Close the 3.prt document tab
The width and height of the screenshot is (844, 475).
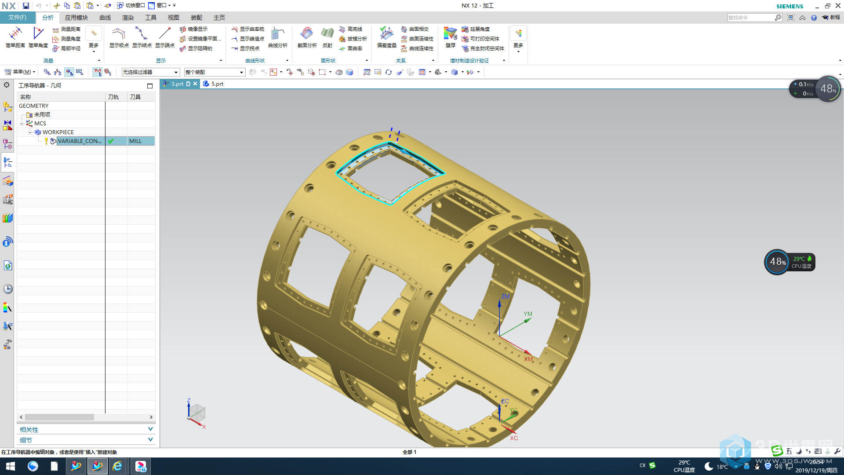[195, 84]
